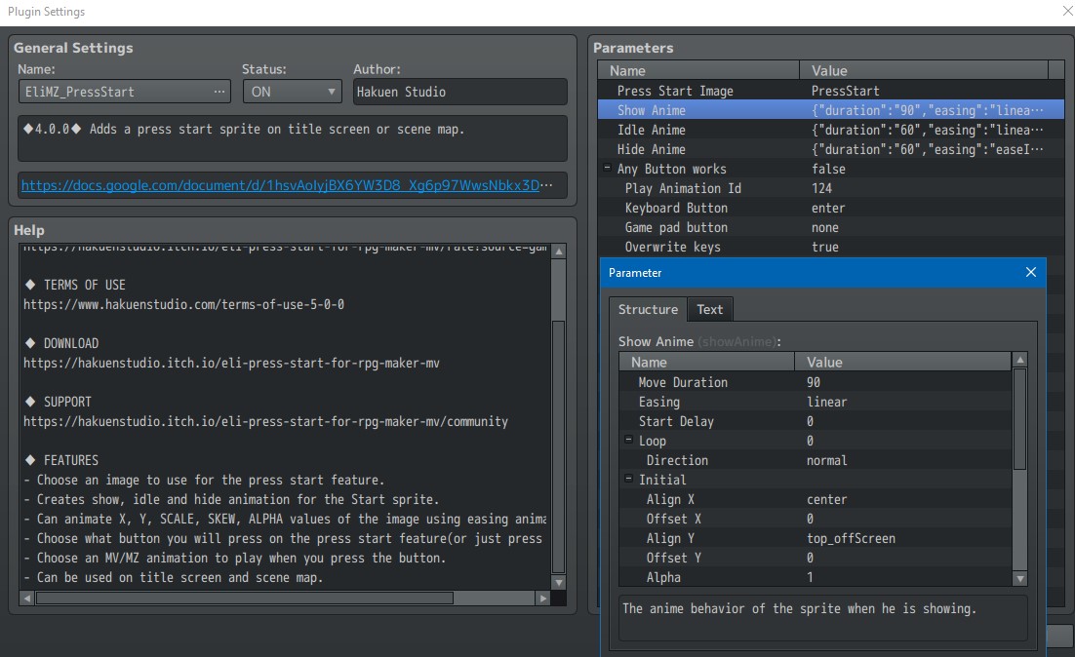Select the Move Duration row
Image resolution: width=1075 pixels, height=657 pixels.
click(x=816, y=381)
